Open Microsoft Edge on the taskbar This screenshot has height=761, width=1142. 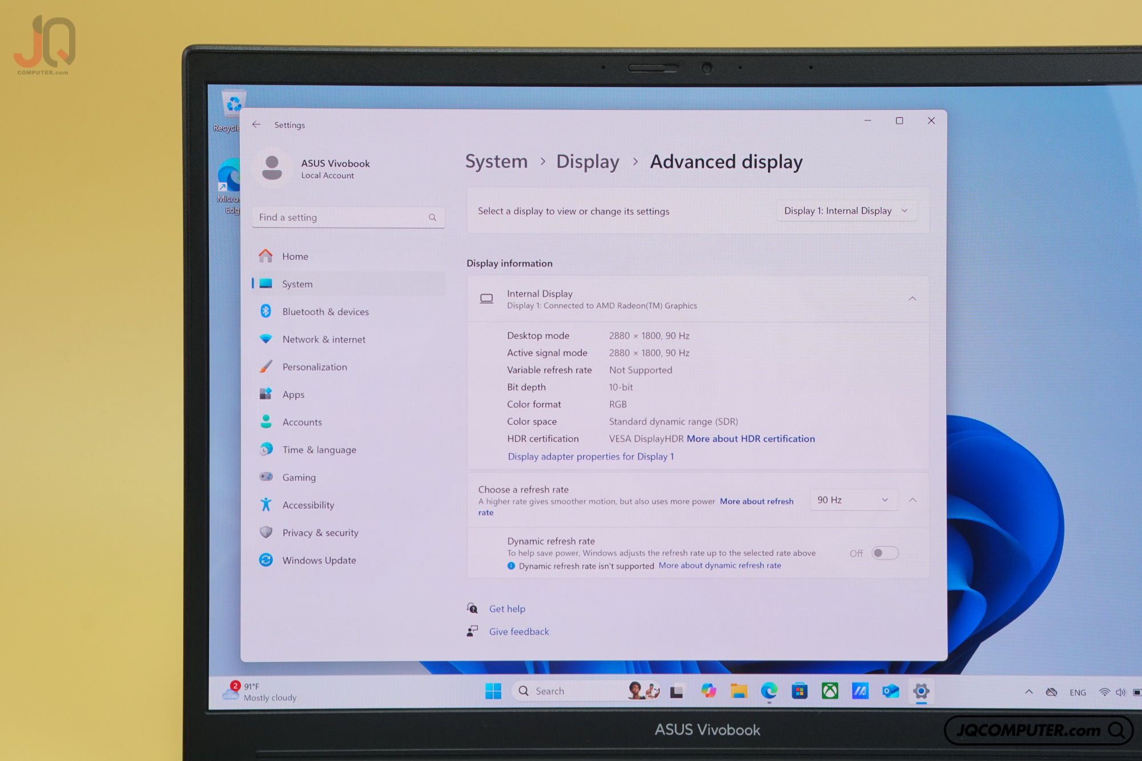[x=769, y=691]
